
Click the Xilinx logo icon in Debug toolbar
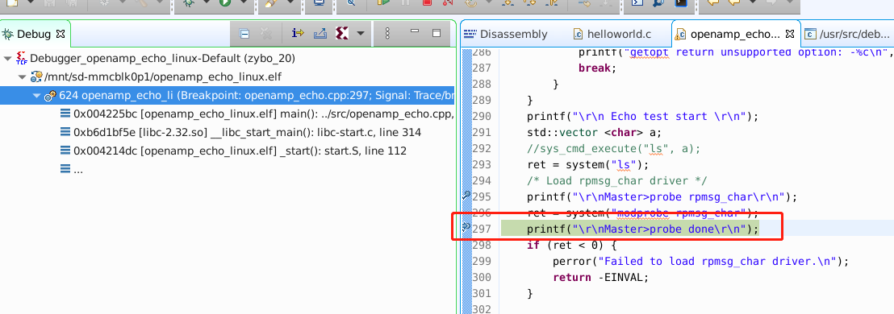coord(342,34)
